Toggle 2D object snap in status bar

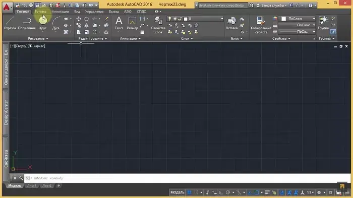pos(257,192)
